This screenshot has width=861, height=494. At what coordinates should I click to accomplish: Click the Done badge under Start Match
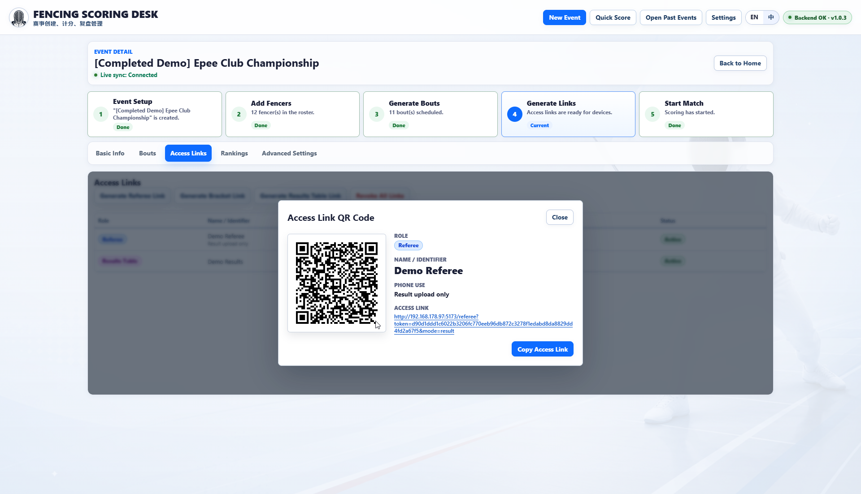pos(674,125)
